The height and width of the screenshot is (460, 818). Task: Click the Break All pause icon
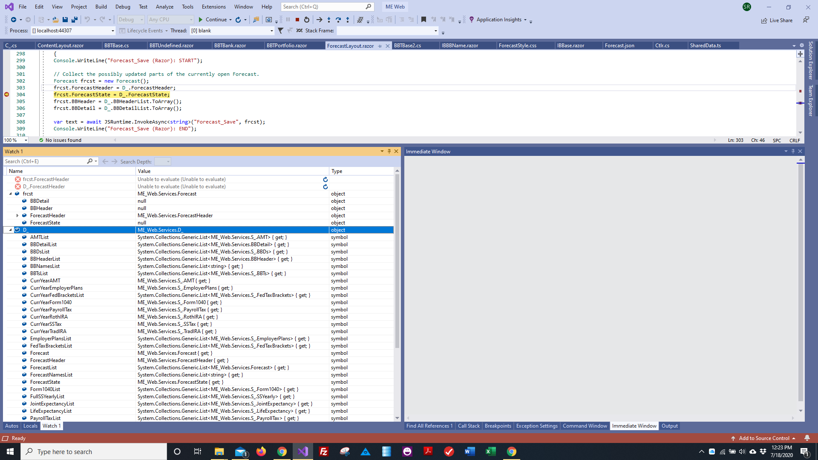point(288,20)
